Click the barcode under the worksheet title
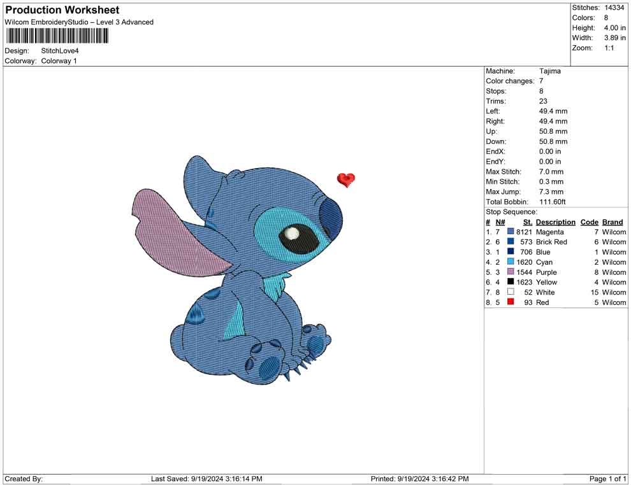The width and height of the screenshot is (631, 485). click(x=57, y=36)
